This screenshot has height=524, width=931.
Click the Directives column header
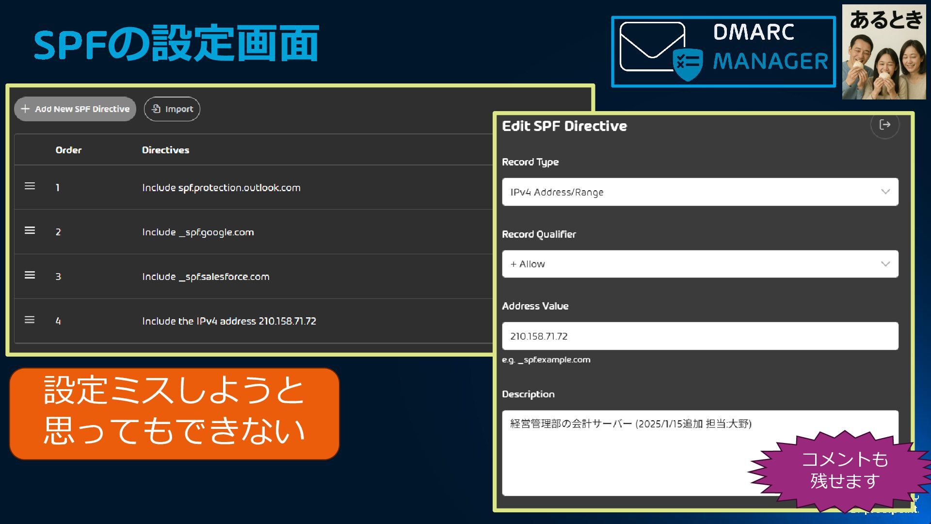tap(165, 150)
